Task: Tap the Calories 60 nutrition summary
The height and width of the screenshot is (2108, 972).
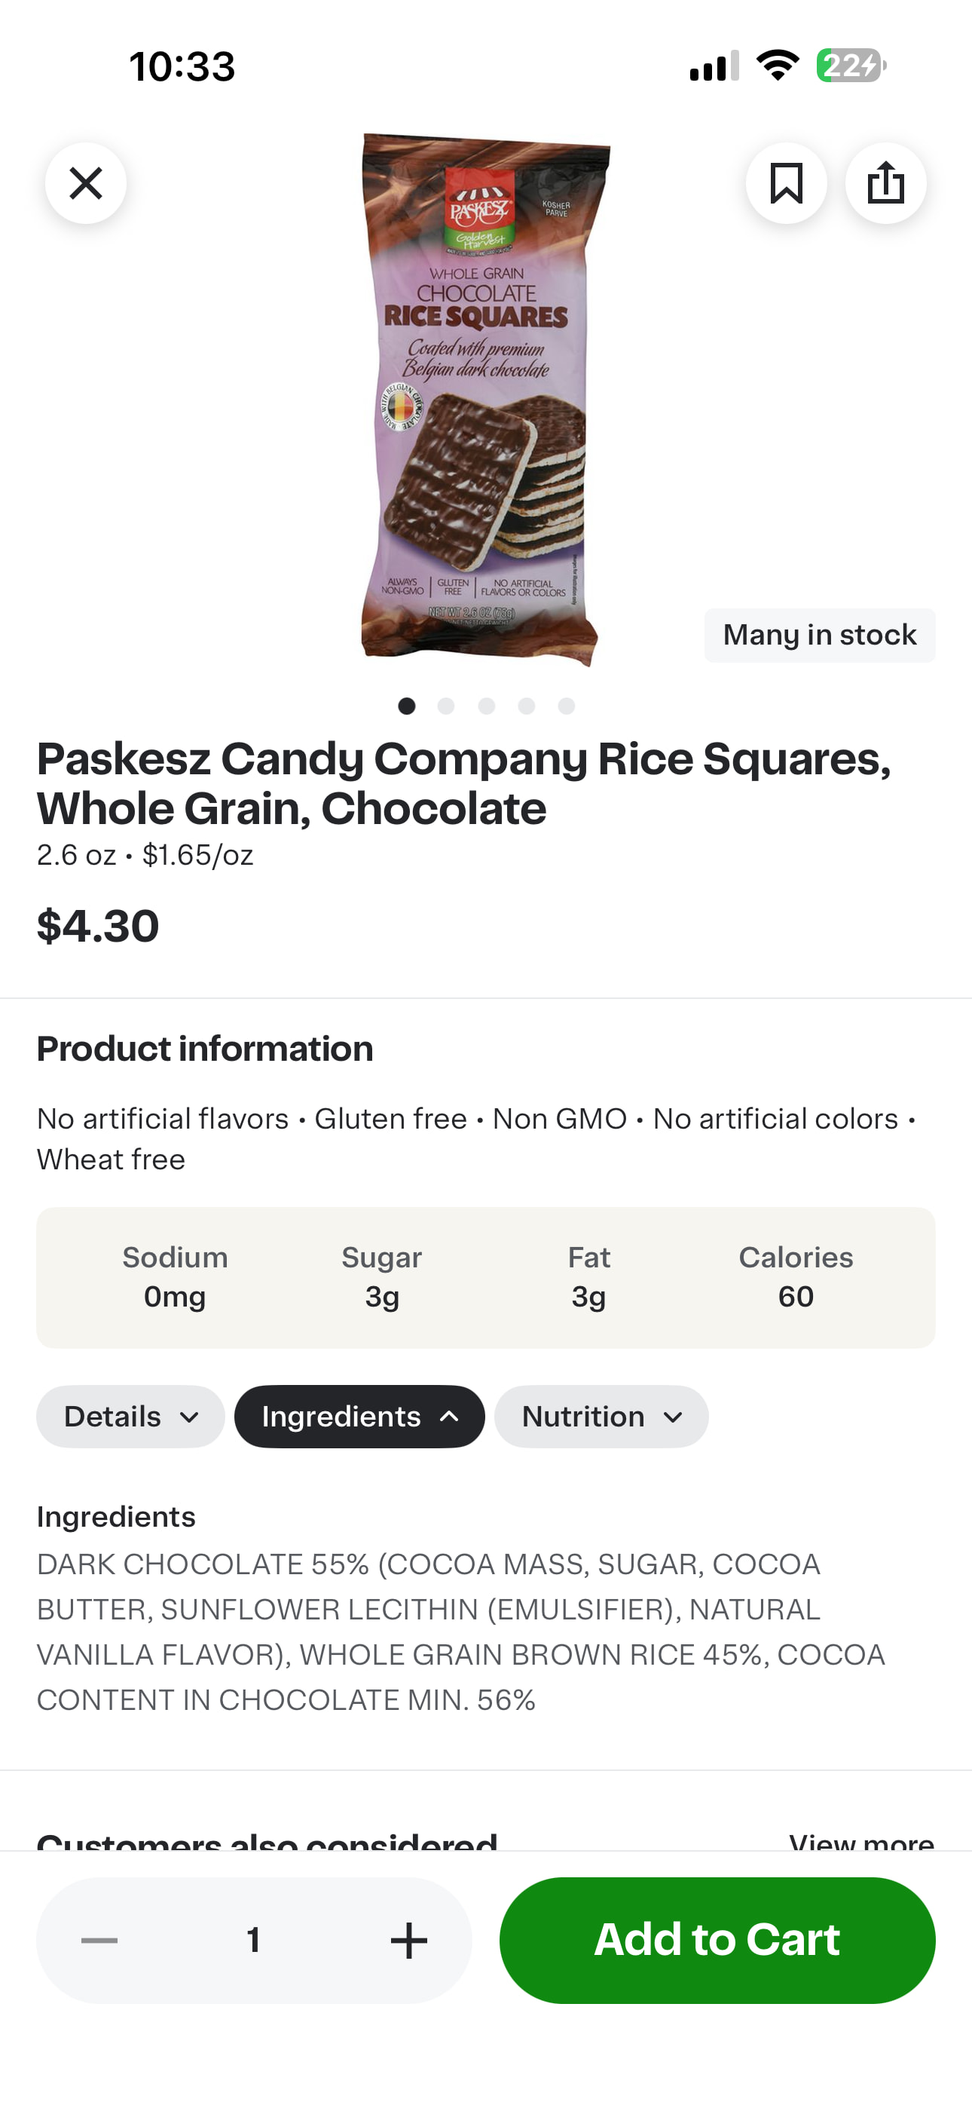Action: pyautogui.click(x=795, y=1277)
